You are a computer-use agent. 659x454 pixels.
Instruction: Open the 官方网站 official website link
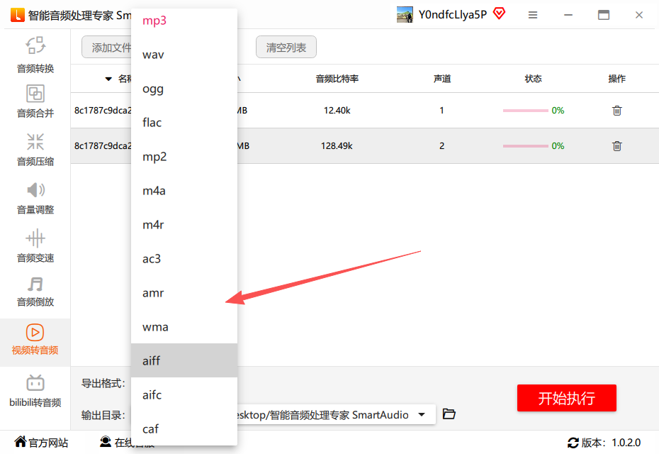pos(41,443)
